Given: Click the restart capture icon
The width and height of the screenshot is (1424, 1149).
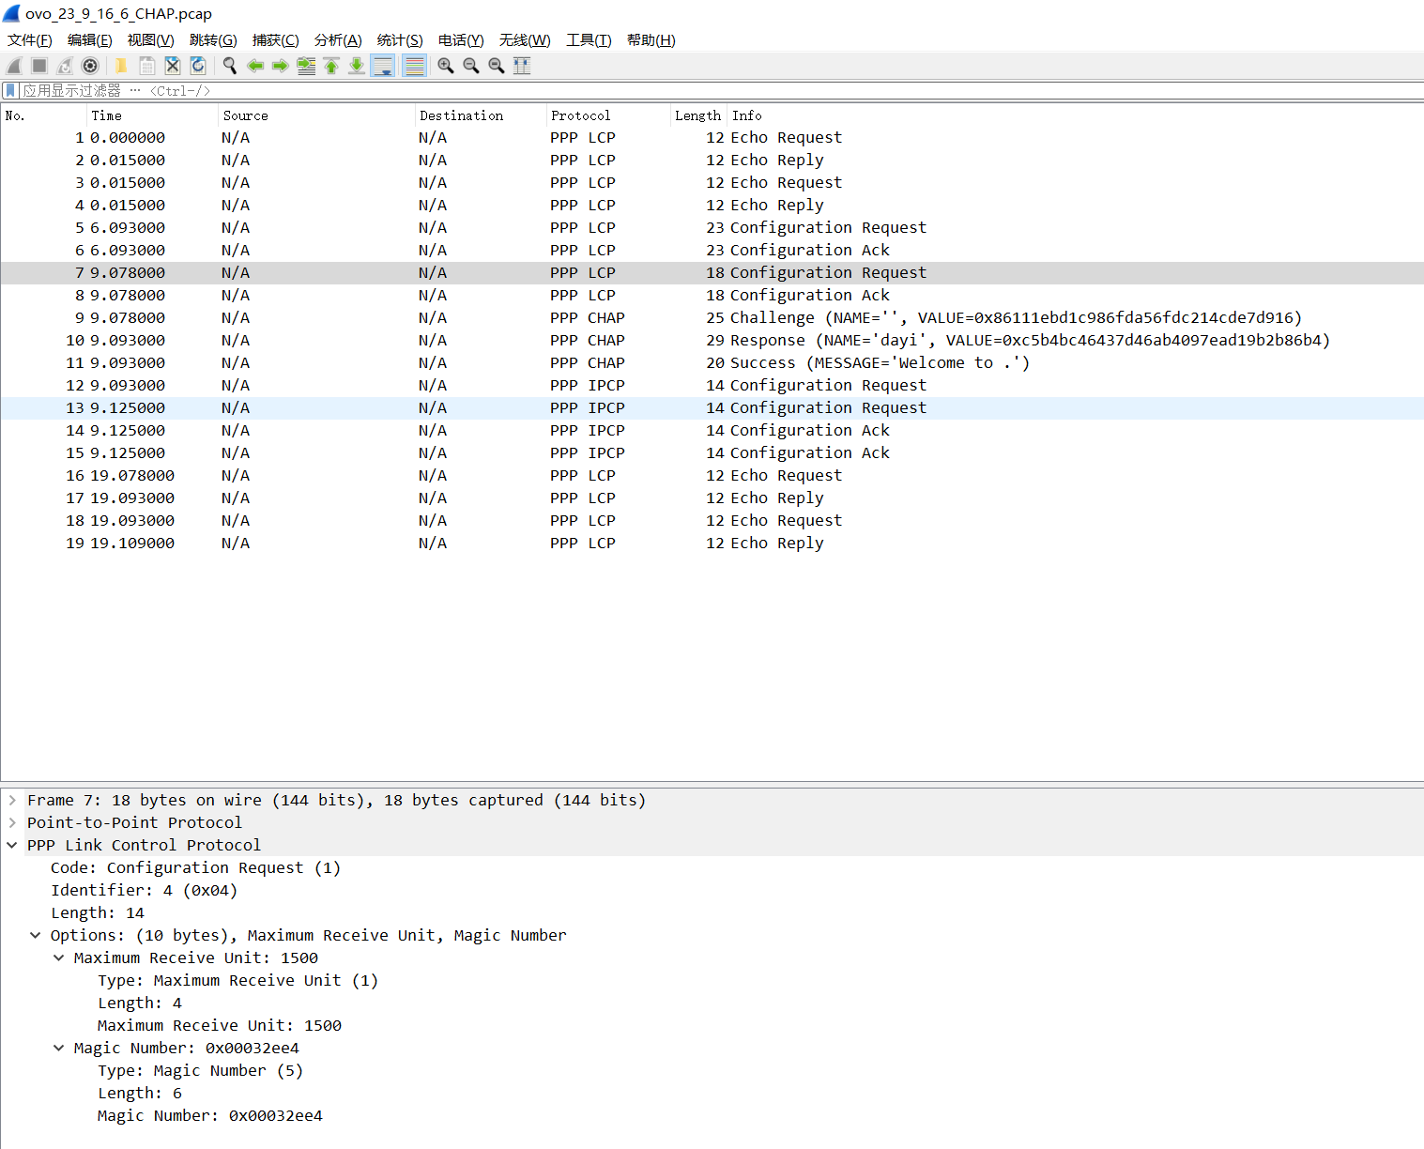Looking at the screenshot, I should pyautogui.click(x=65, y=66).
